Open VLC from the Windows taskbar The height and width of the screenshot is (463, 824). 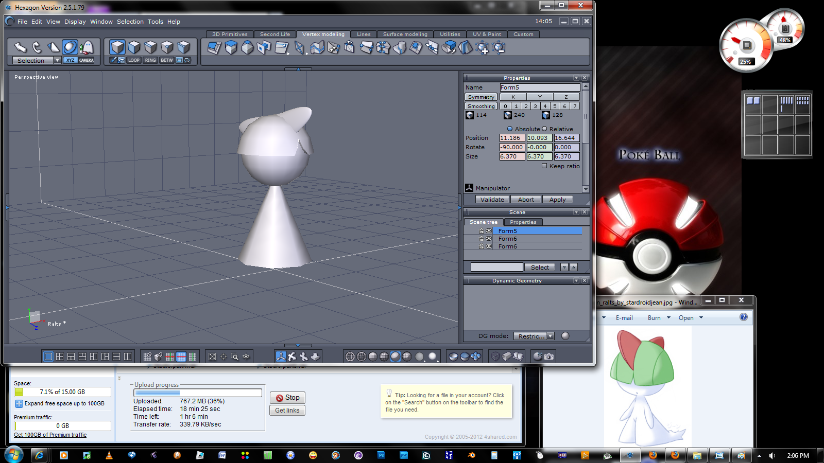[109, 455]
